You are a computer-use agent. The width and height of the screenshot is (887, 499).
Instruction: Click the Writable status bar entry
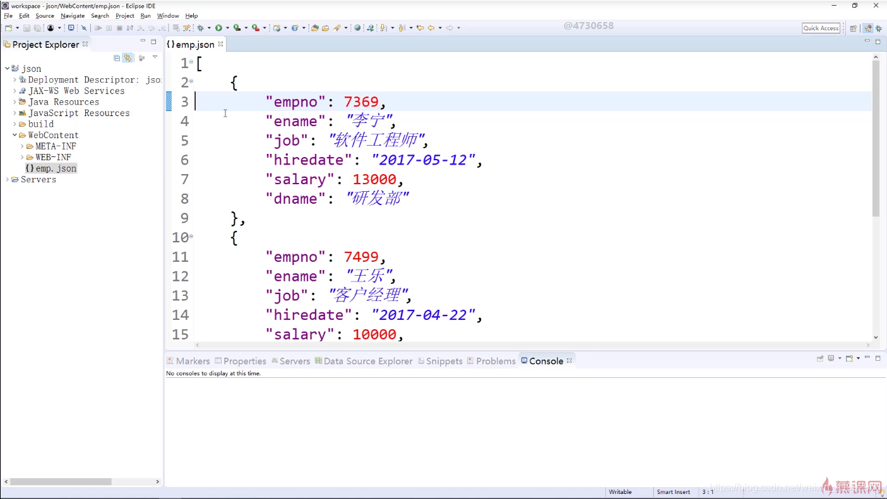(x=620, y=492)
